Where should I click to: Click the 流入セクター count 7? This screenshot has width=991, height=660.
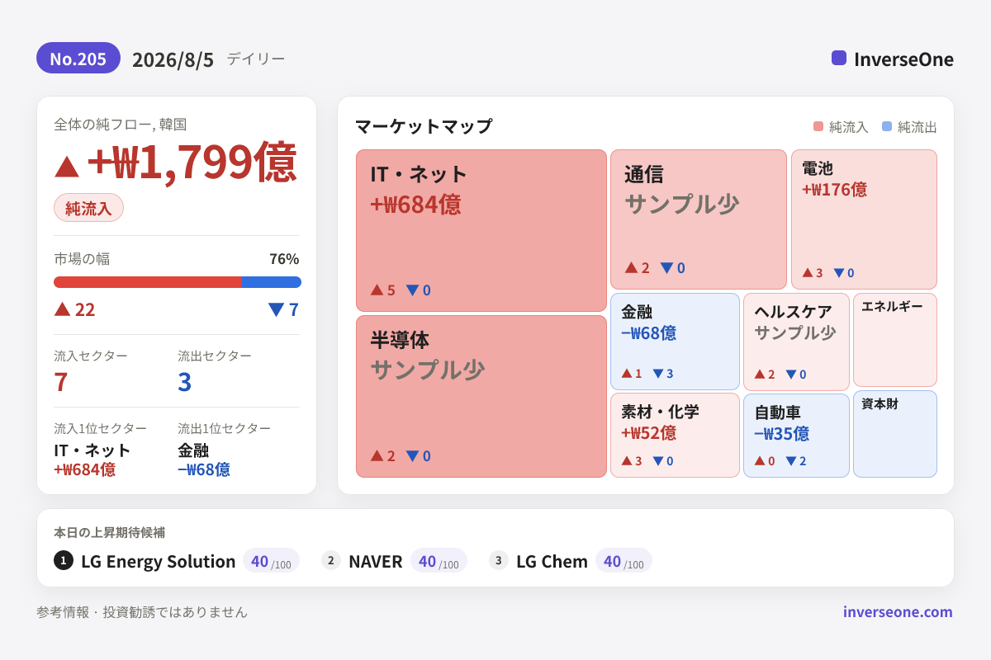pyautogui.click(x=60, y=381)
